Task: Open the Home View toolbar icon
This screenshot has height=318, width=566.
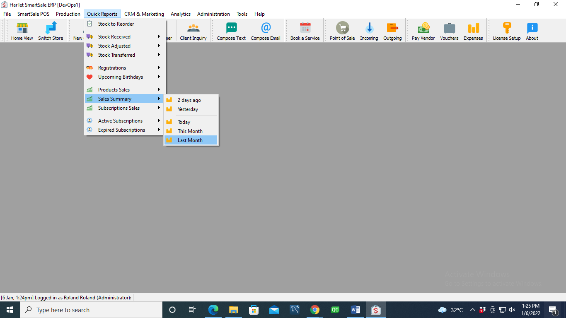Action: click(22, 31)
